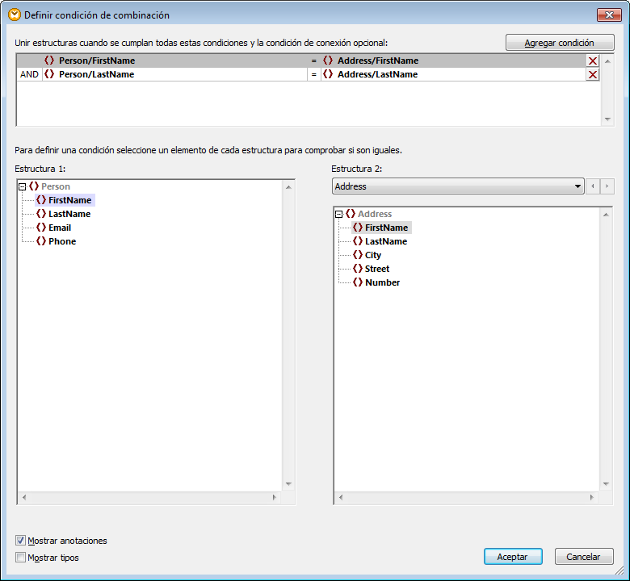Click the braces icon next to Street
This screenshot has height=581, width=630.
tap(358, 269)
